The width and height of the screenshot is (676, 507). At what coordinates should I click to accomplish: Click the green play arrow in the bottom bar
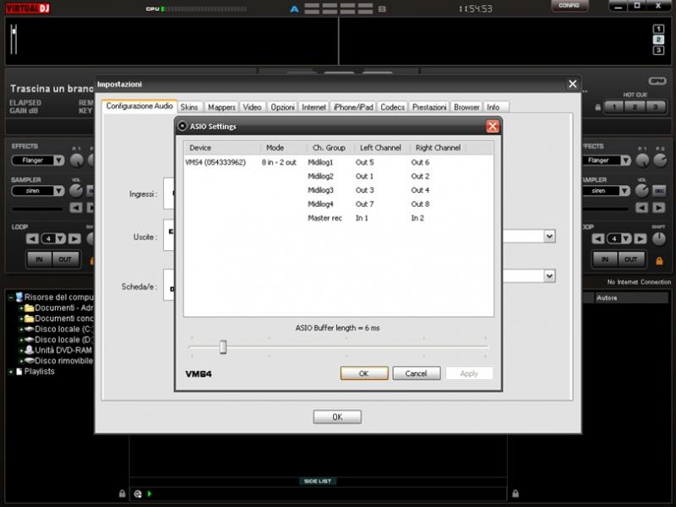coord(150,493)
